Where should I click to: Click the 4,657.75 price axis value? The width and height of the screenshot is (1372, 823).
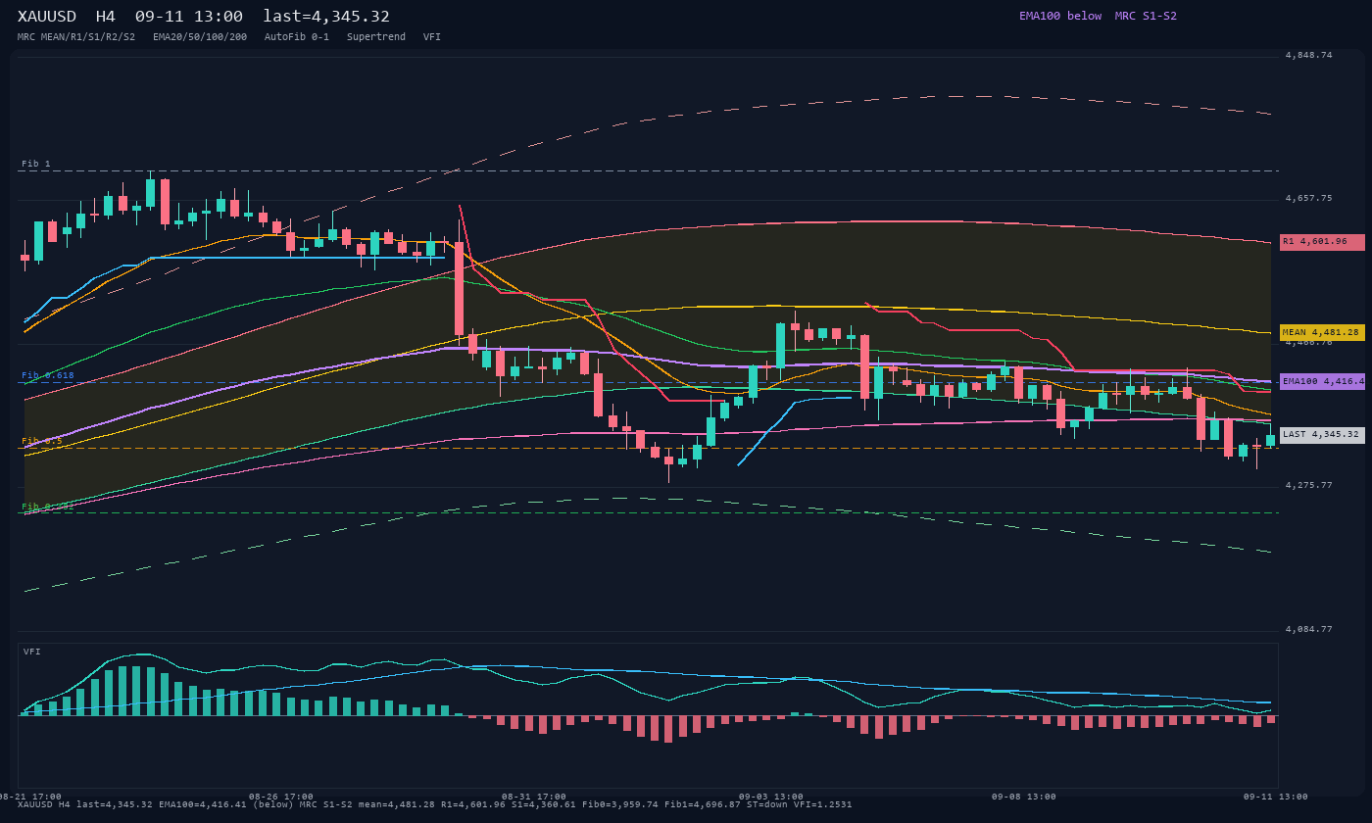[1309, 199]
